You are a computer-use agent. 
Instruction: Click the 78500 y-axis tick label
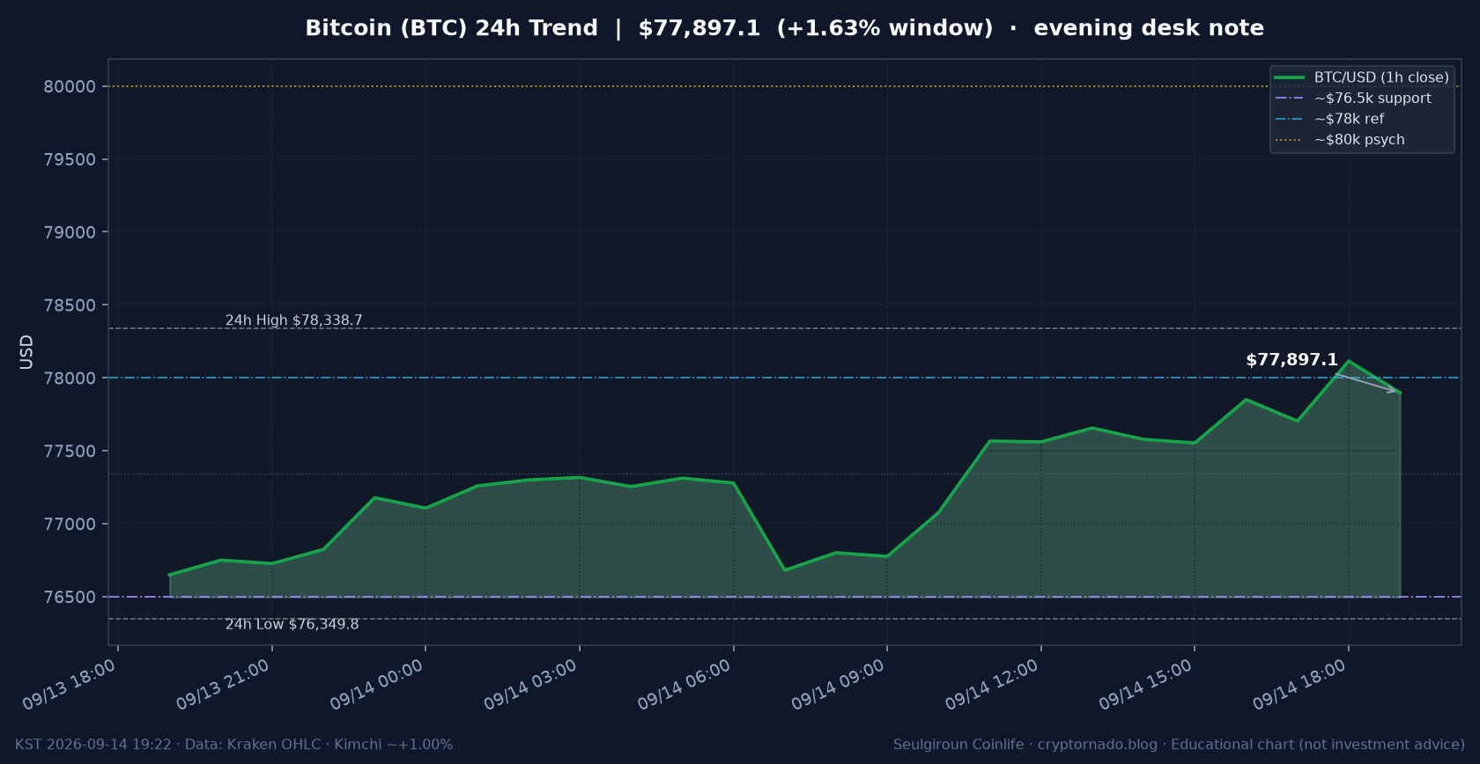click(70, 305)
